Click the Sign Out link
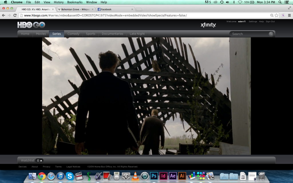The width and height of the screenshot is (293, 183). tap(270, 21)
